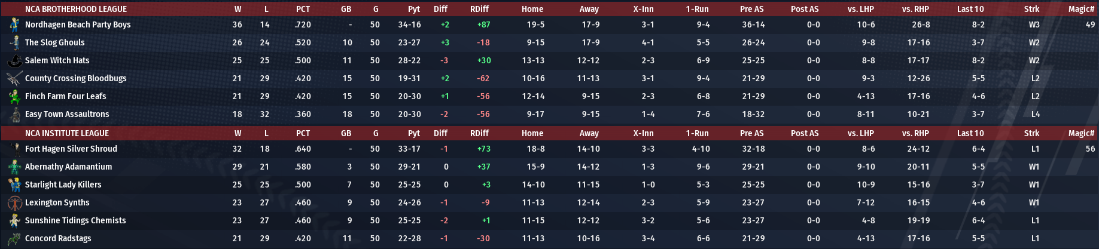
Task: Open the Easy Town Assaultrons team page
Action: (x=67, y=114)
